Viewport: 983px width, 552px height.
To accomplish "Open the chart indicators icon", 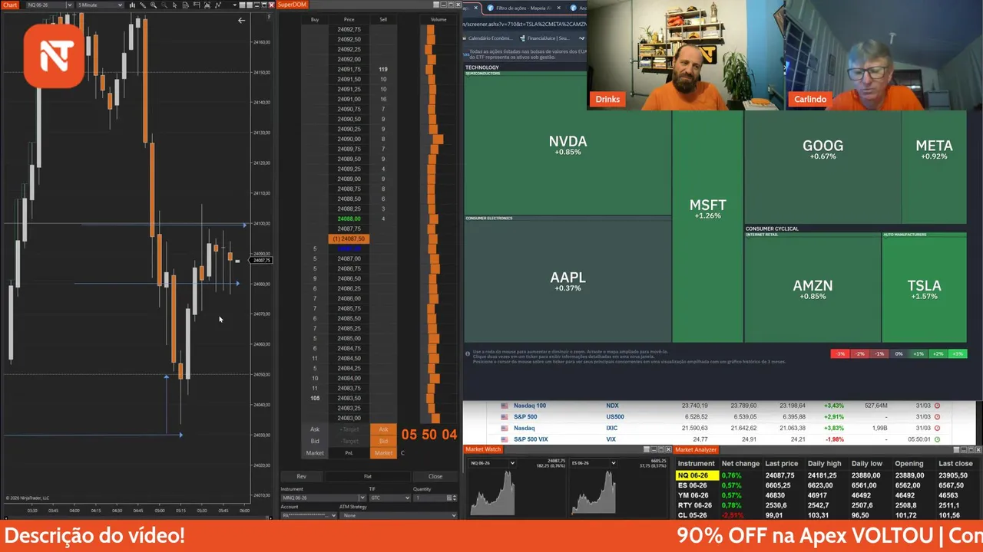I will (x=207, y=5).
